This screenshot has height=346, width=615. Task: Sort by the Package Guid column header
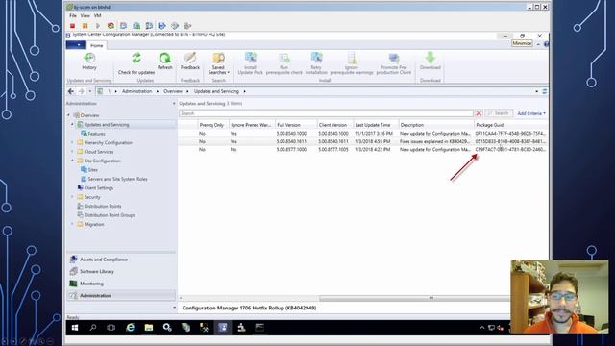click(x=511, y=125)
